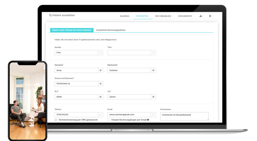Click the Email input field
257x141 pixels.
click(x=129, y=115)
